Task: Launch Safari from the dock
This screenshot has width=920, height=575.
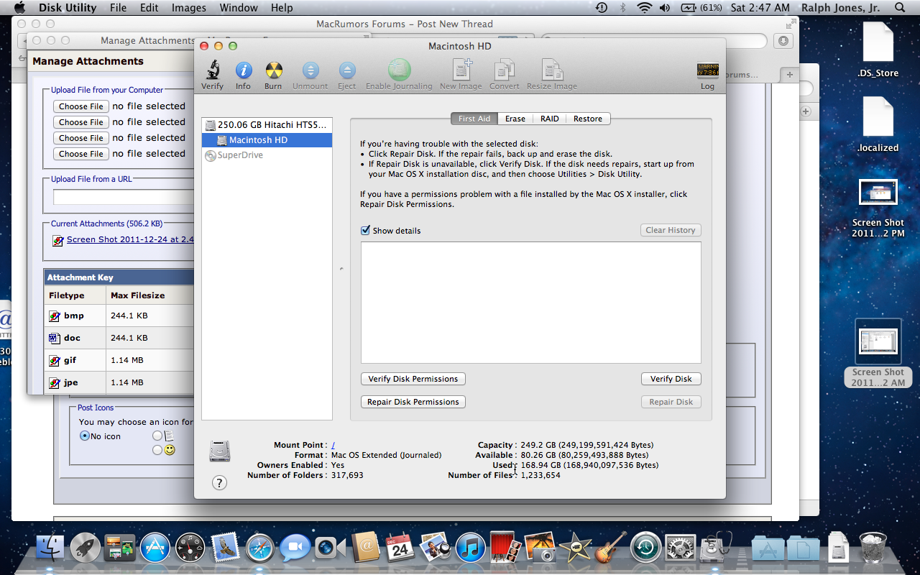Action: [x=260, y=548]
